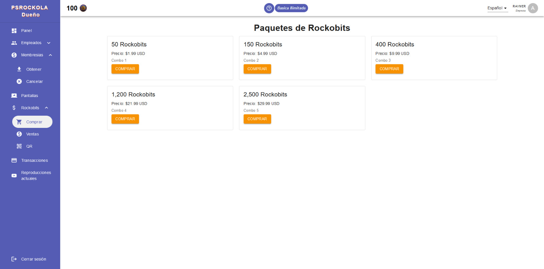
Task: Select QR menu entry
Action: point(30,146)
